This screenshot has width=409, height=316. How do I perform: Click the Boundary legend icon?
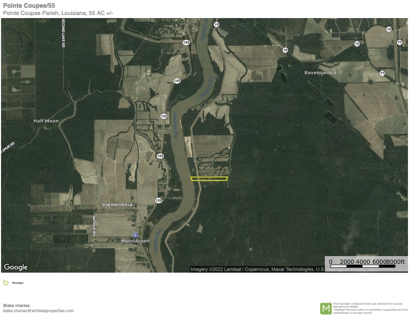6,282
